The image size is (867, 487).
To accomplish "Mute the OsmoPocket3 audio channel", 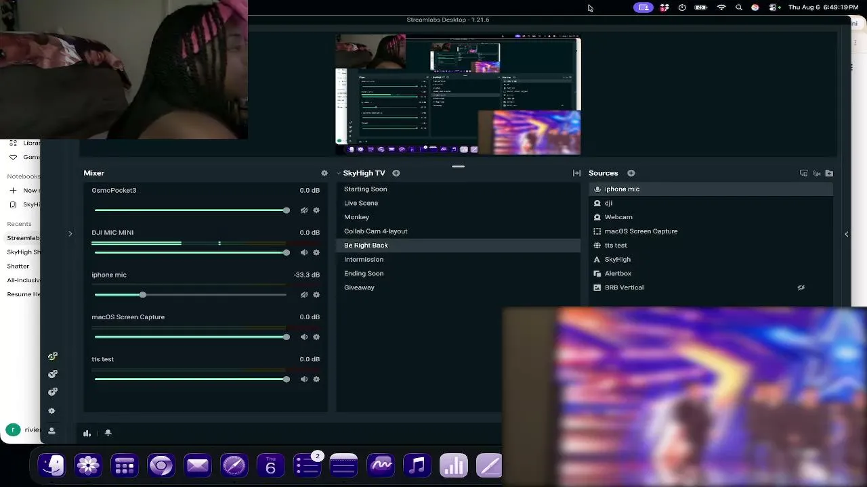I will point(304,210).
